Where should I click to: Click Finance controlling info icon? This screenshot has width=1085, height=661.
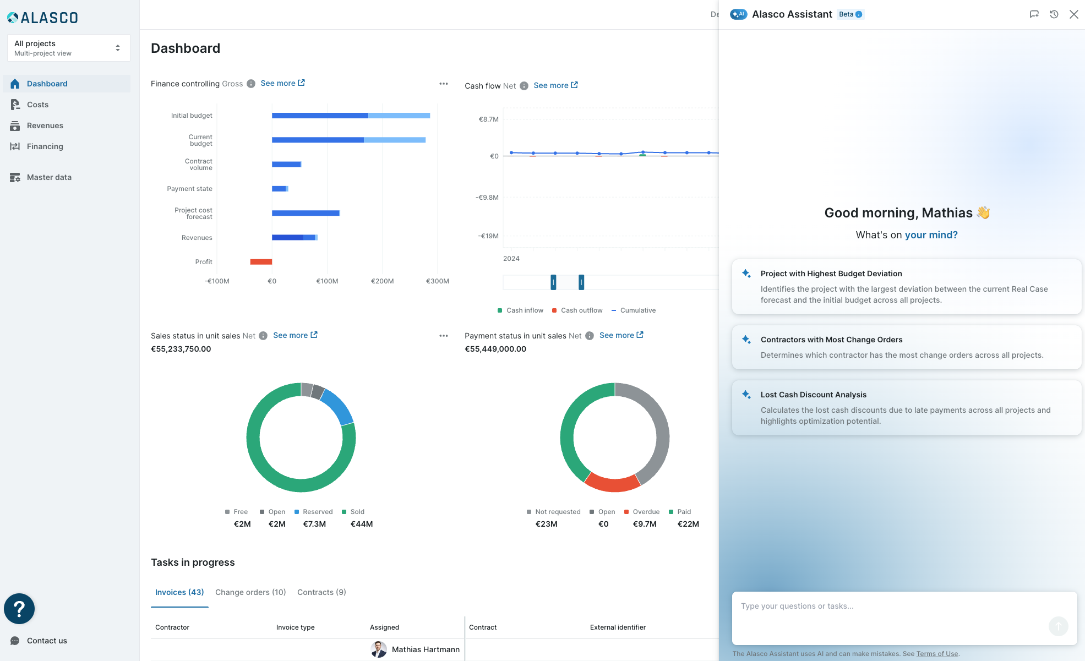pos(251,84)
